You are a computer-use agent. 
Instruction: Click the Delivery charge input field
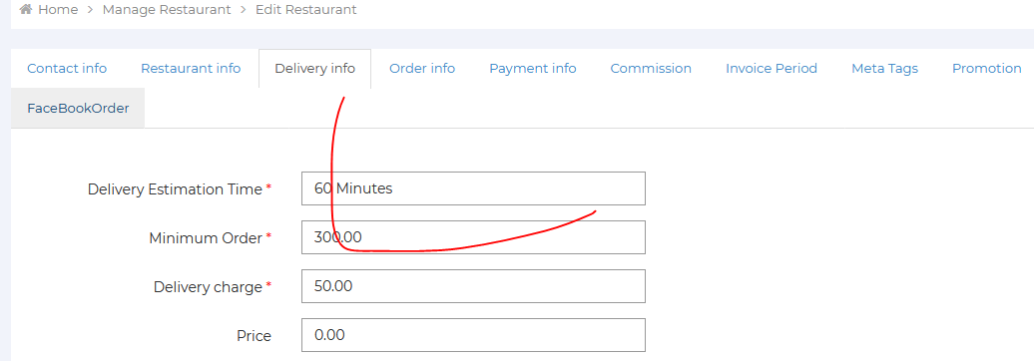click(x=473, y=286)
